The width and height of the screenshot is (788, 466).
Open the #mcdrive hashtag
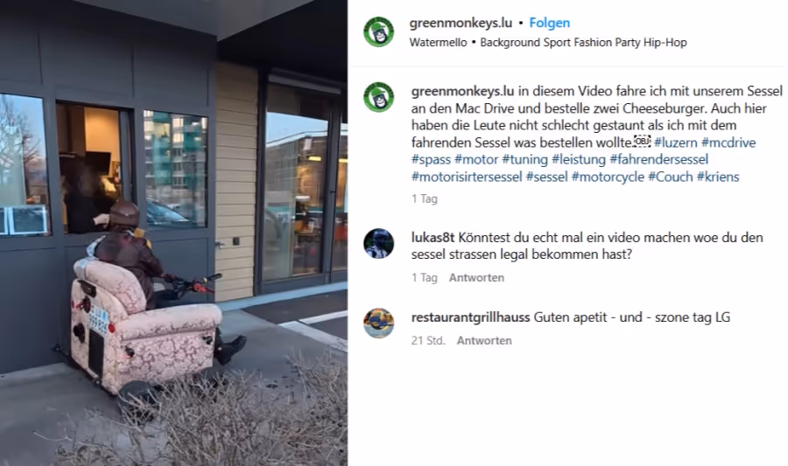[728, 143]
